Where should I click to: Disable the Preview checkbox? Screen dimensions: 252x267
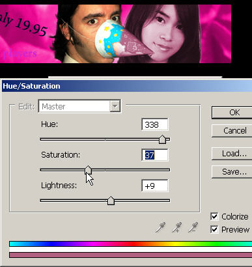[214, 229]
